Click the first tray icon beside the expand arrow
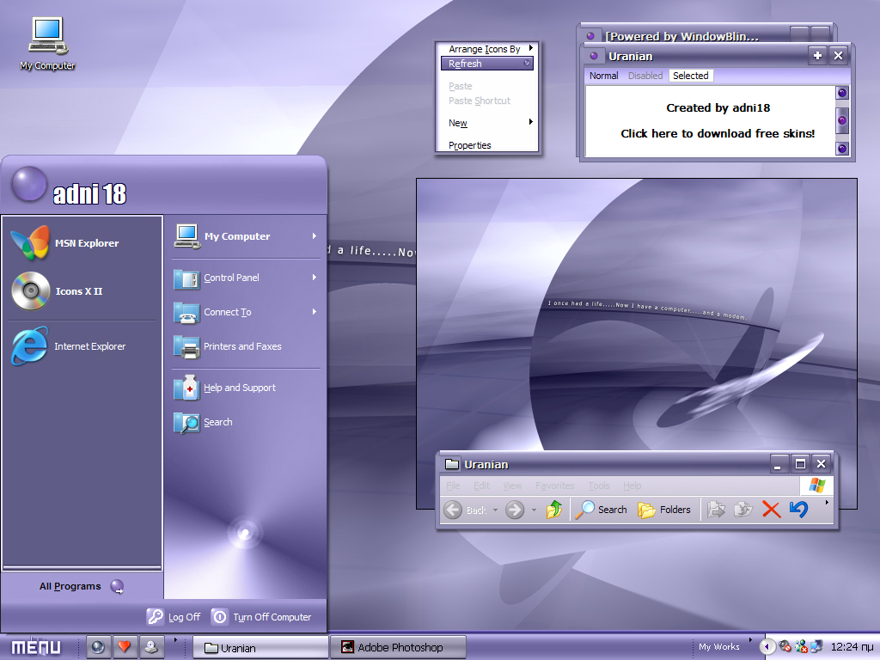The image size is (880, 660). click(x=785, y=646)
